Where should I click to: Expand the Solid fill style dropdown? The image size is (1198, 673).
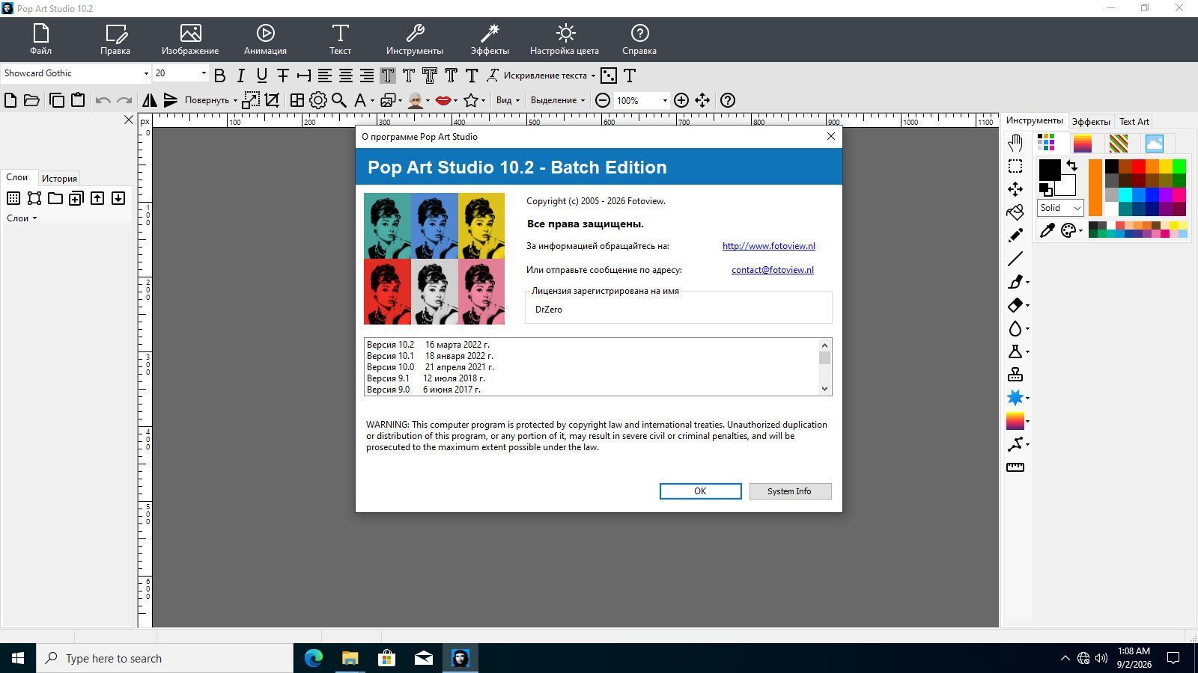tap(1060, 208)
